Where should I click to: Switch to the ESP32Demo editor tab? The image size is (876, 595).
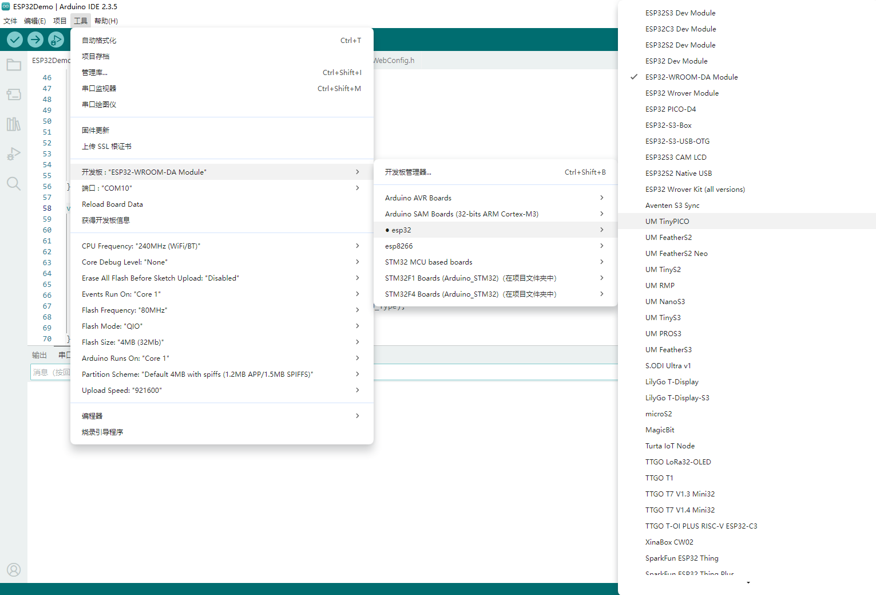(51, 60)
